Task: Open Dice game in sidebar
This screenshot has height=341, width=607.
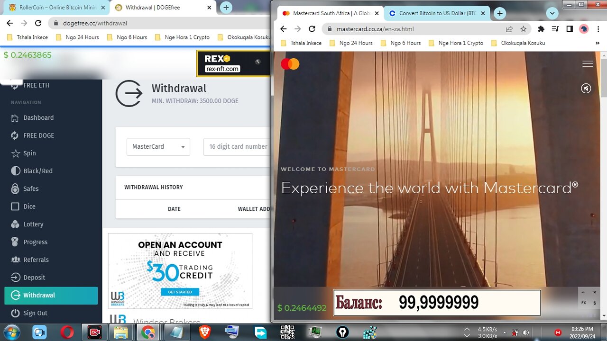Action: [x=29, y=206]
